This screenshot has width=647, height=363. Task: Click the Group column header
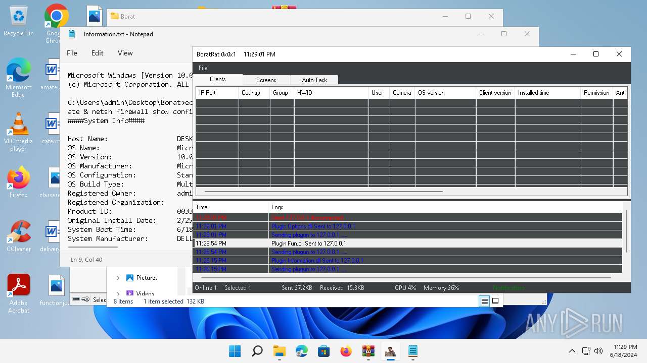(x=282, y=93)
